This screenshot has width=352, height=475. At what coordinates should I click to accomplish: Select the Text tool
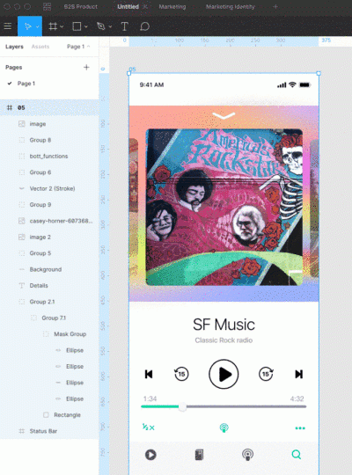(x=124, y=26)
